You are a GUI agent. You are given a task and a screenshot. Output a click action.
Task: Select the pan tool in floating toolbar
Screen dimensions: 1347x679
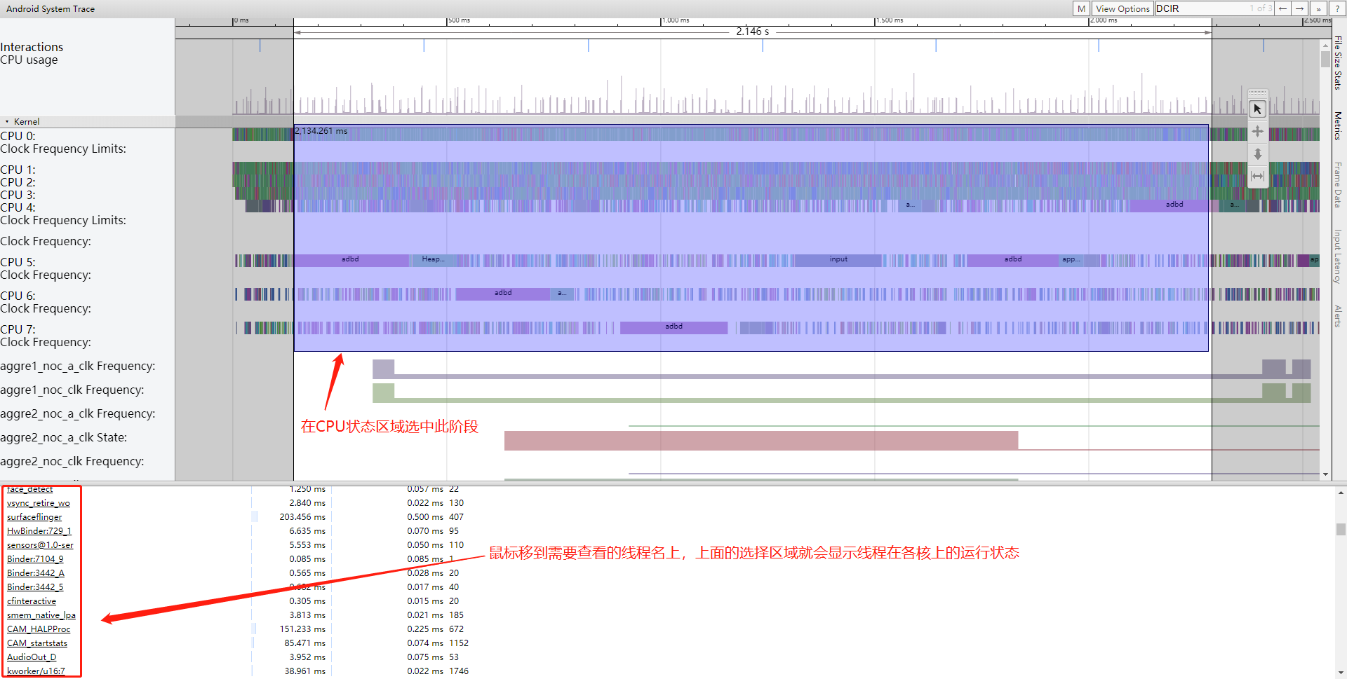click(x=1257, y=131)
